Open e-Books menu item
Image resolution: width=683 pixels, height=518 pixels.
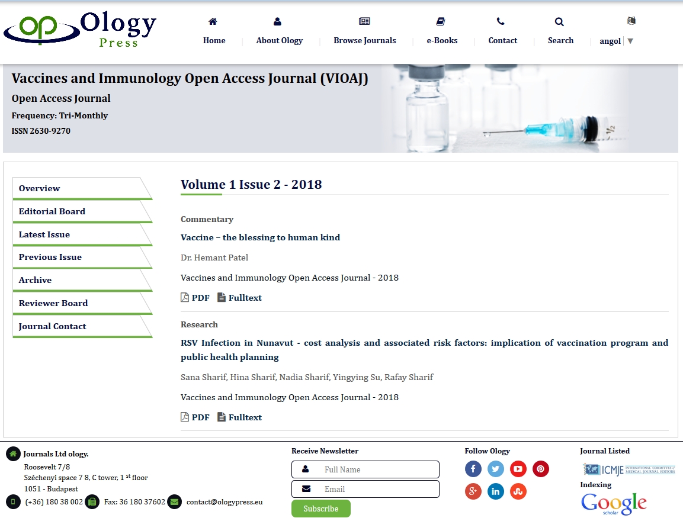tap(442, 40)
